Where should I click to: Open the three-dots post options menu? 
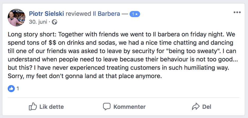(x=237, y=12)
